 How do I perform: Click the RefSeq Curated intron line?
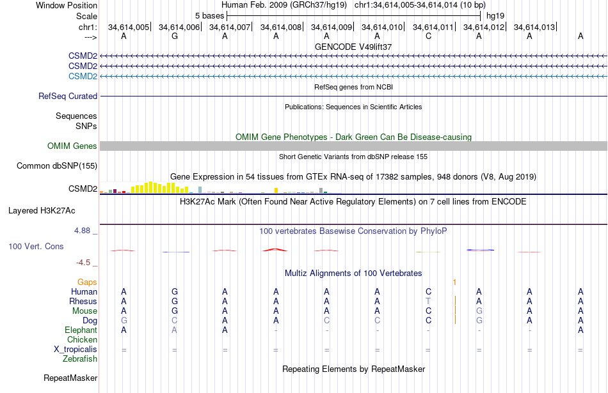[353, 96]
